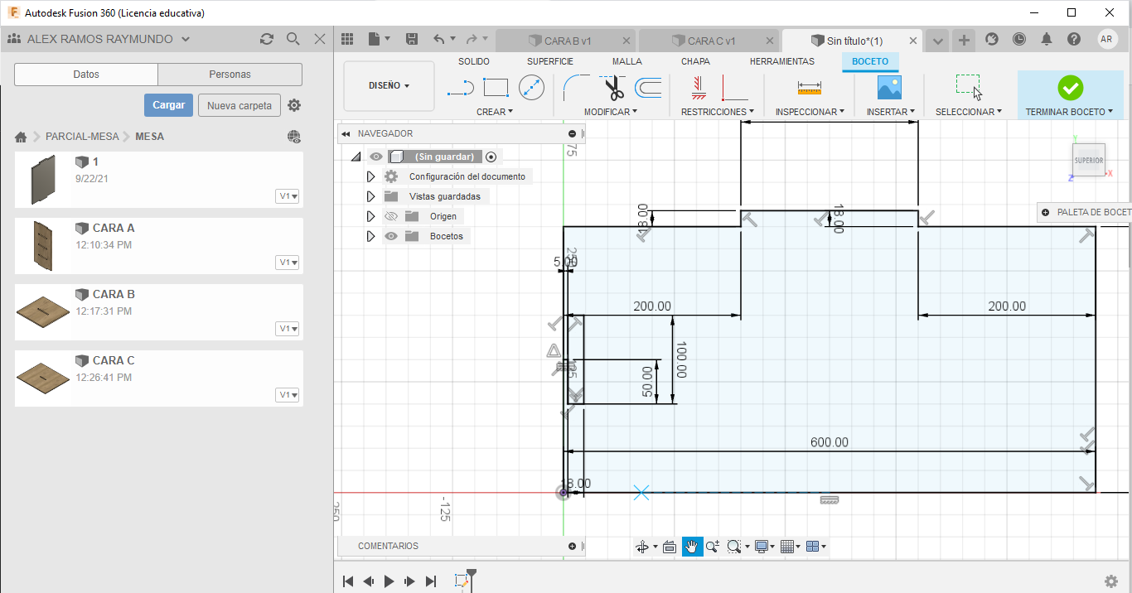
Task: Click the green Terminar Boceto checkmark
Action: [x=1070, y=88]
